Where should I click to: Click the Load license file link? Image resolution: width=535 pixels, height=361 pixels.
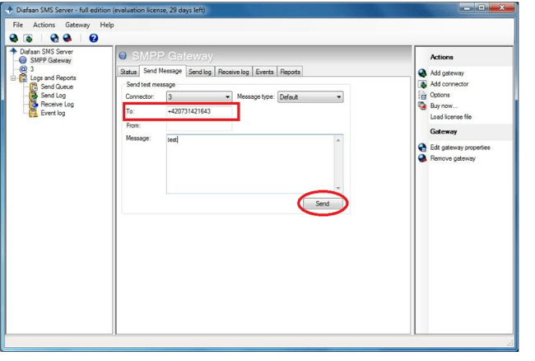click(451, 117)
